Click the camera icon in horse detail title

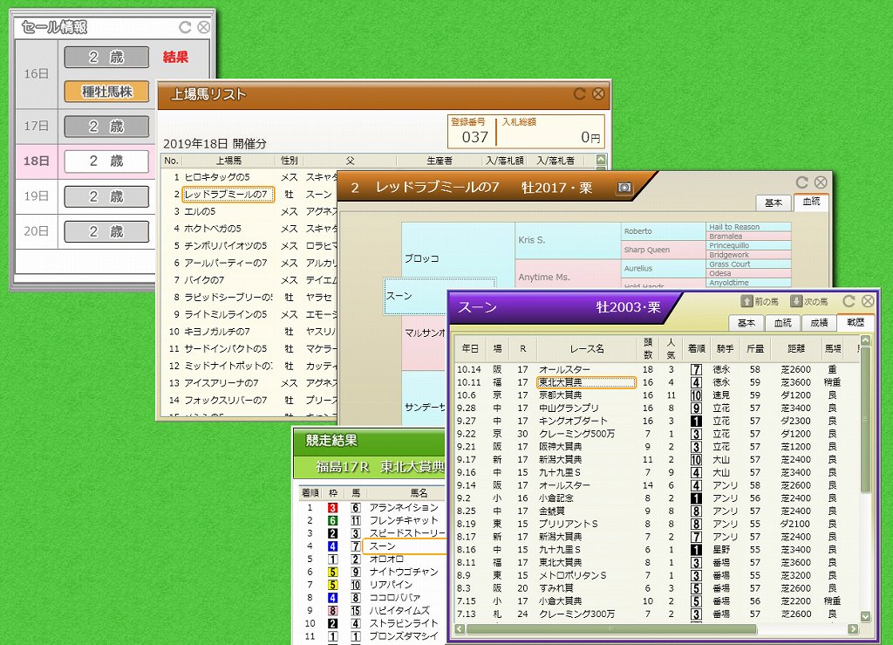pos(624,188)
